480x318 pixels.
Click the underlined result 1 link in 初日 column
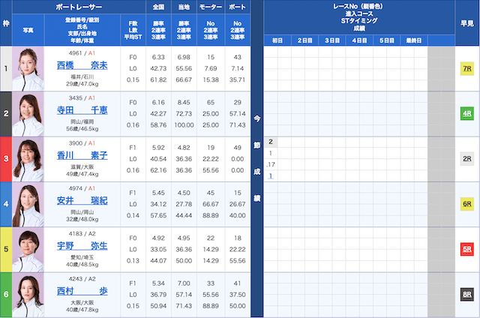tap(271, 176)
